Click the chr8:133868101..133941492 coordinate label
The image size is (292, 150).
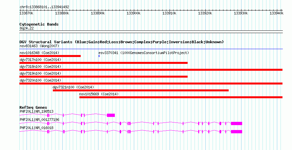(44, 7)
